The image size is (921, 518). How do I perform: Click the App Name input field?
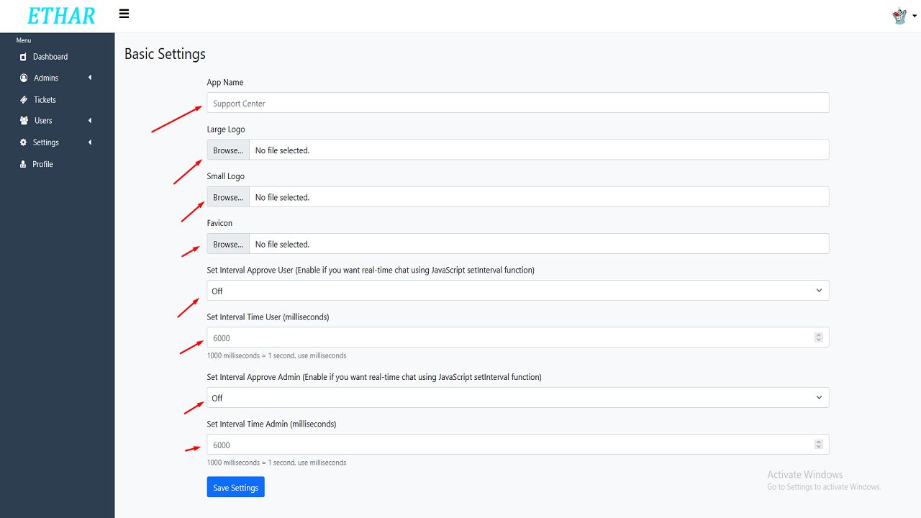coord(517,103)
